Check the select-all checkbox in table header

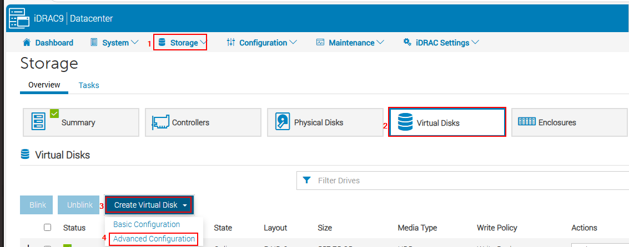pos(48,228)
